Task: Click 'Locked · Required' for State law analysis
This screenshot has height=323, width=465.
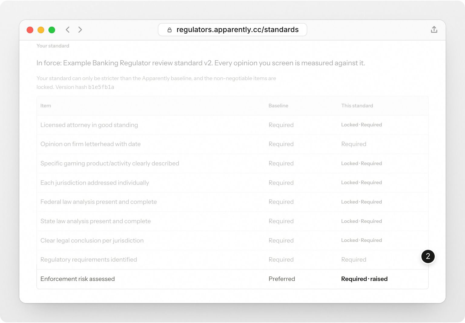Action: point(361,221)
